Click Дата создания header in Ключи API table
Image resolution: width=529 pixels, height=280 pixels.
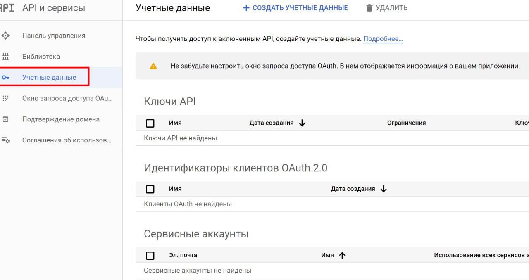tap(272, 123)
